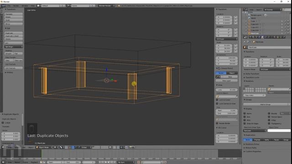The width and height of the screenshot is (292, 164).
Task: Click the Mirror button in the Tools panel
Action: (14, 24)
